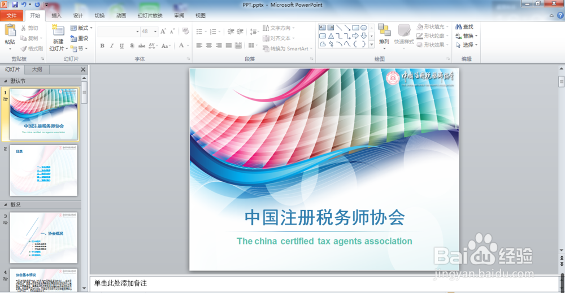This screenshot has width=565, height=293.
Task: Select slide 3 thumbnail
Action: coord(44,238)
